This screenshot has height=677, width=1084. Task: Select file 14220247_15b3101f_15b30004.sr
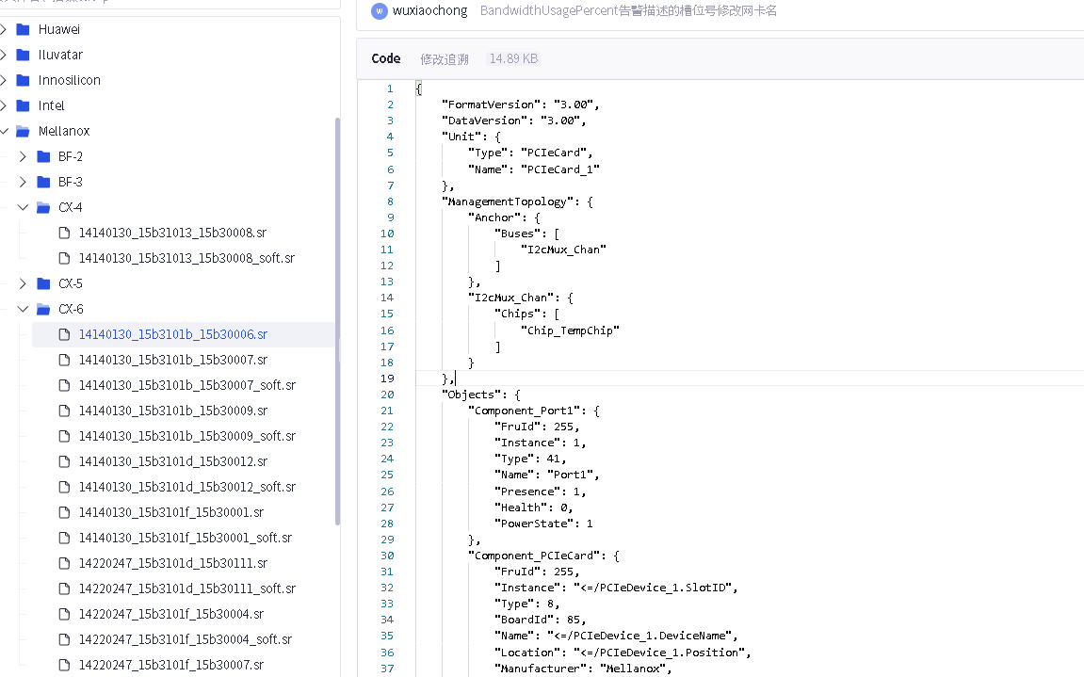click(170, 614)
